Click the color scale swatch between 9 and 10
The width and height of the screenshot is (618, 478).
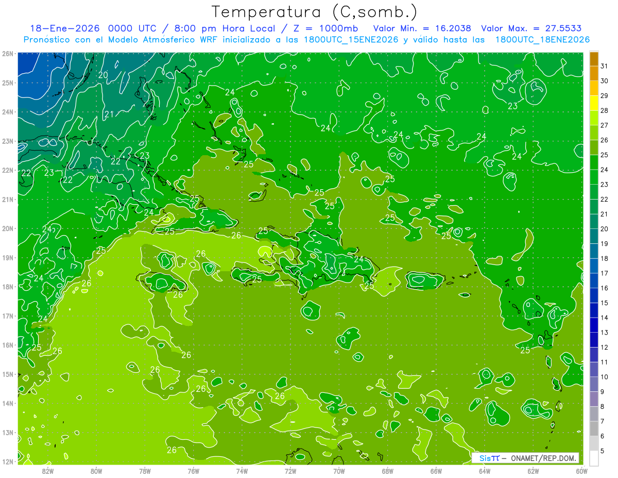(x=594, y=385)
